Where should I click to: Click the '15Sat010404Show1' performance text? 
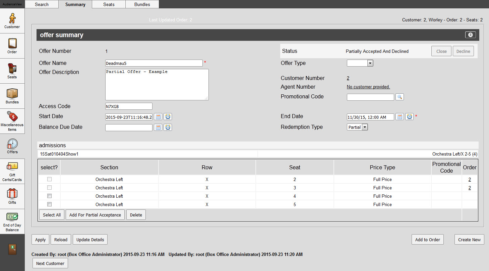click(59, 154)
